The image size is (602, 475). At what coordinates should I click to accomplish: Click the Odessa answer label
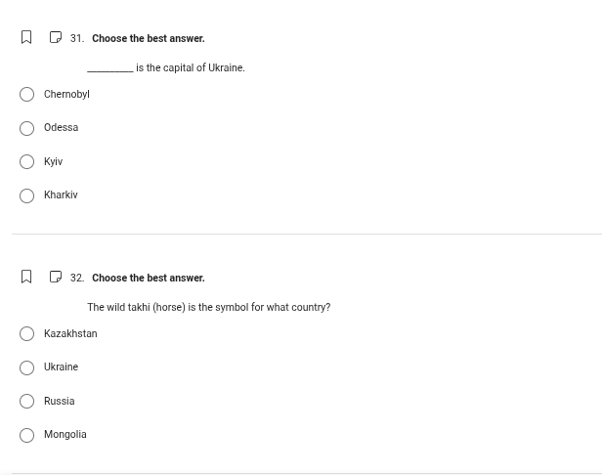(61, 128)
